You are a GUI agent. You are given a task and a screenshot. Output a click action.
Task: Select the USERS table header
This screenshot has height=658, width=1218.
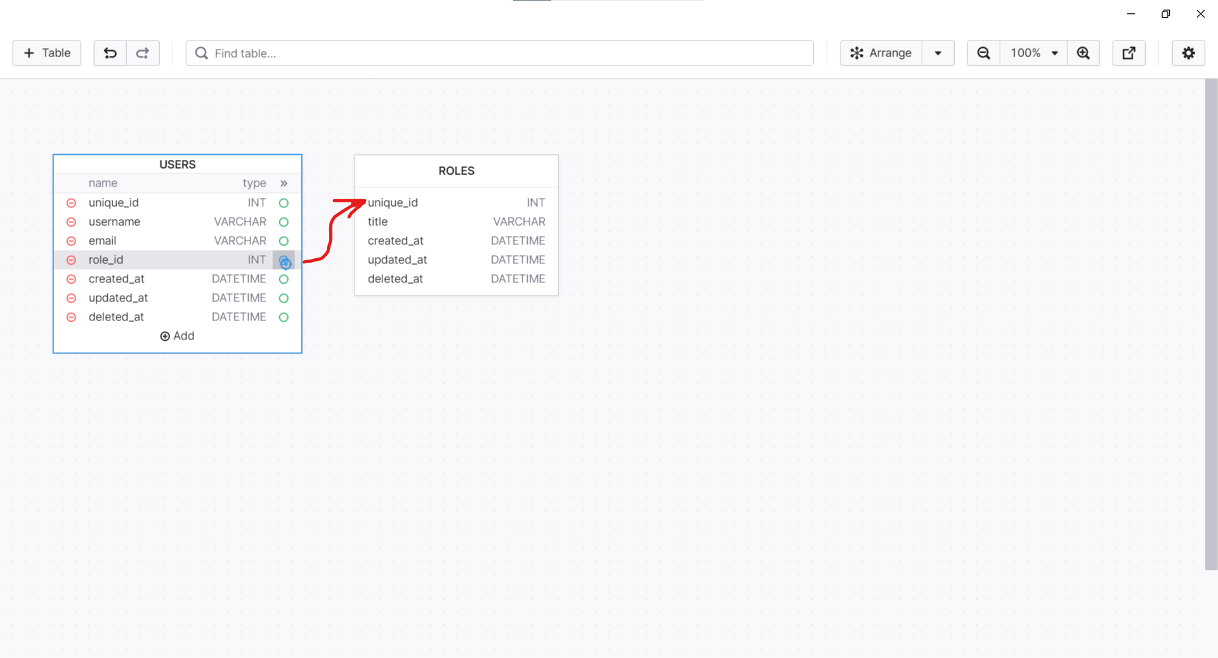click(177, 164)
